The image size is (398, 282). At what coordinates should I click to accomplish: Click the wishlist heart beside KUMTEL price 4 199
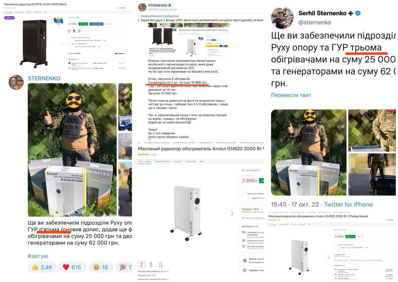tap(110, 24)
